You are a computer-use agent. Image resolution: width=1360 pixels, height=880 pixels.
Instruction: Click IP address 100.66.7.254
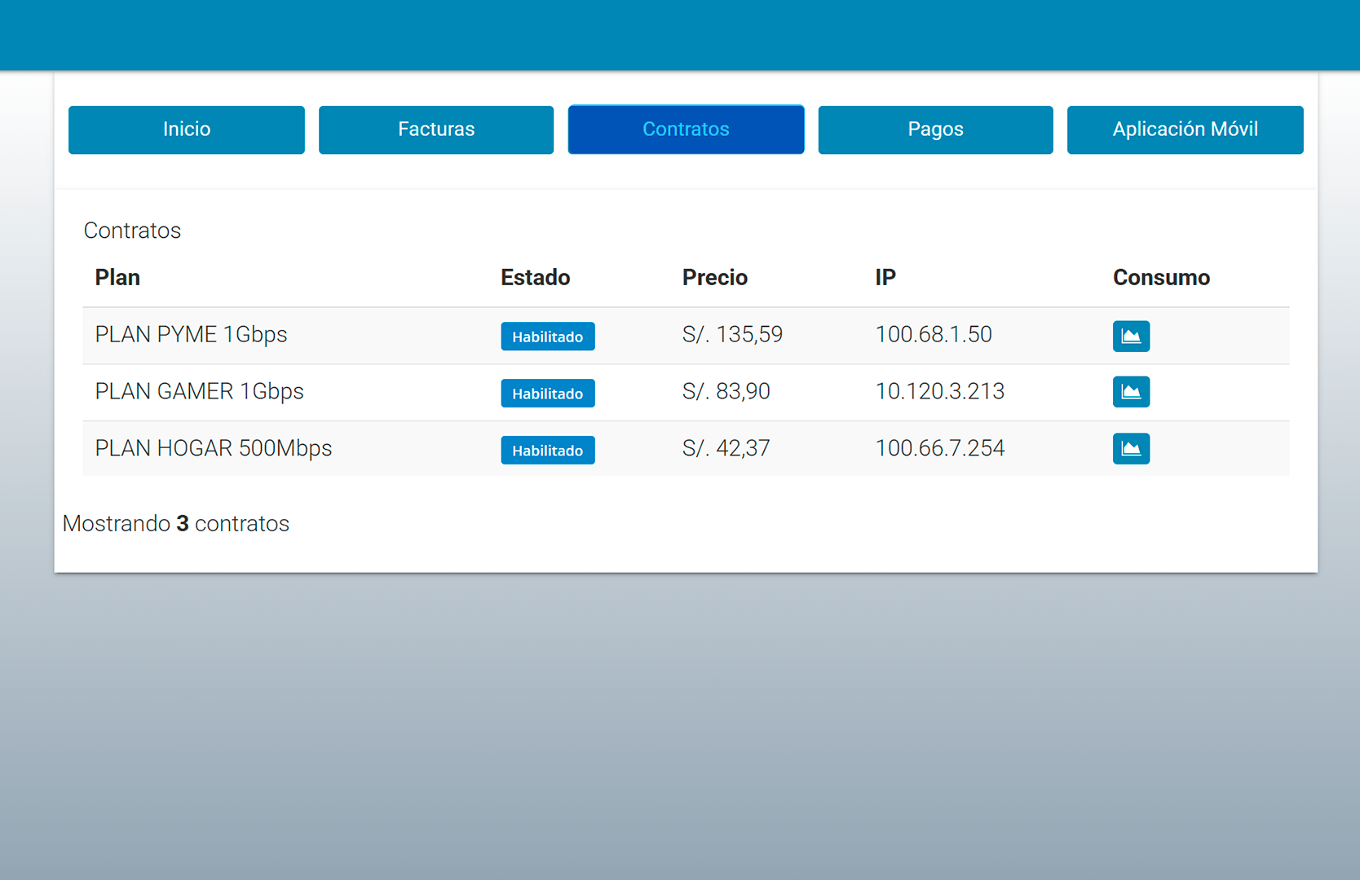(939, 449)
